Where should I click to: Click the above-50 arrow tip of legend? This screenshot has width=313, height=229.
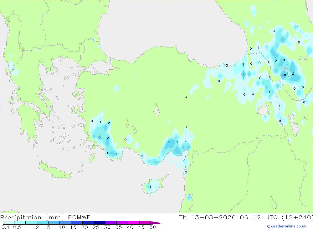pyautogui.click(x=156, y=223)
